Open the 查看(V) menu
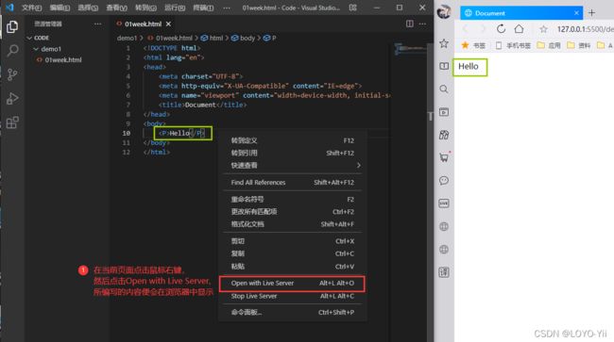 pyautogui.click(x=117, y=8)
